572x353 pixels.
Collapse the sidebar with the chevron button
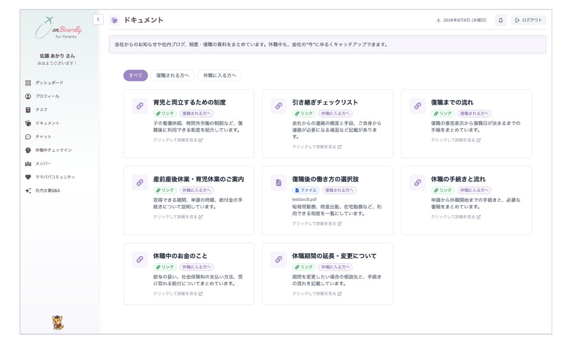[x=98, y=20]
